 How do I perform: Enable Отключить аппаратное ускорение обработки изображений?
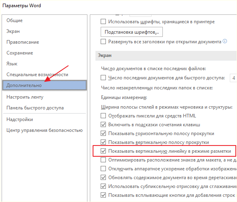(x=103, y=168)
